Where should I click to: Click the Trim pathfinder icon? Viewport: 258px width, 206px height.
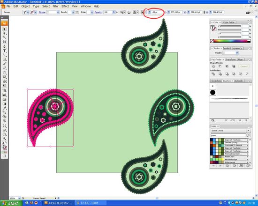pos(220,74)
